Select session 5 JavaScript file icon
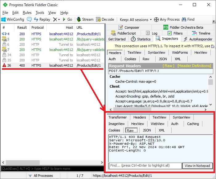The image size is (216, 179). click(x=4, y=39)
